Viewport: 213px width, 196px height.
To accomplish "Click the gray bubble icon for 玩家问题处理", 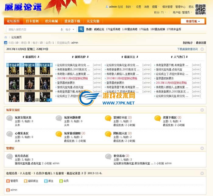I will tap(59, 118).
